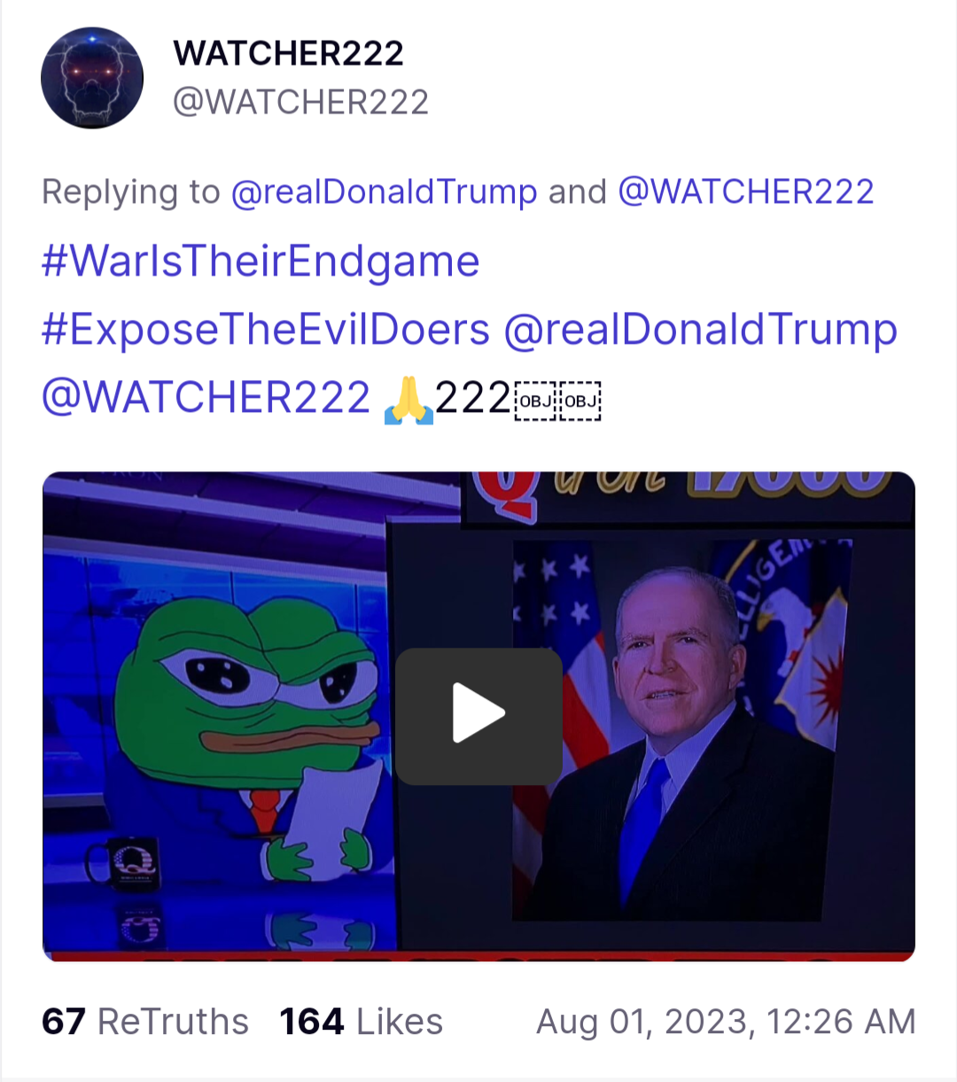Open @realDonaldTrump in the 'Replying to' line
The height and width of the screenshot is (1082, 957).
point(384,191)
